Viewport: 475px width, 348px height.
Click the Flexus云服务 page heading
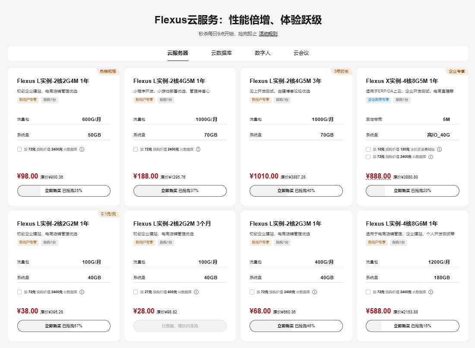pos(238,20)
